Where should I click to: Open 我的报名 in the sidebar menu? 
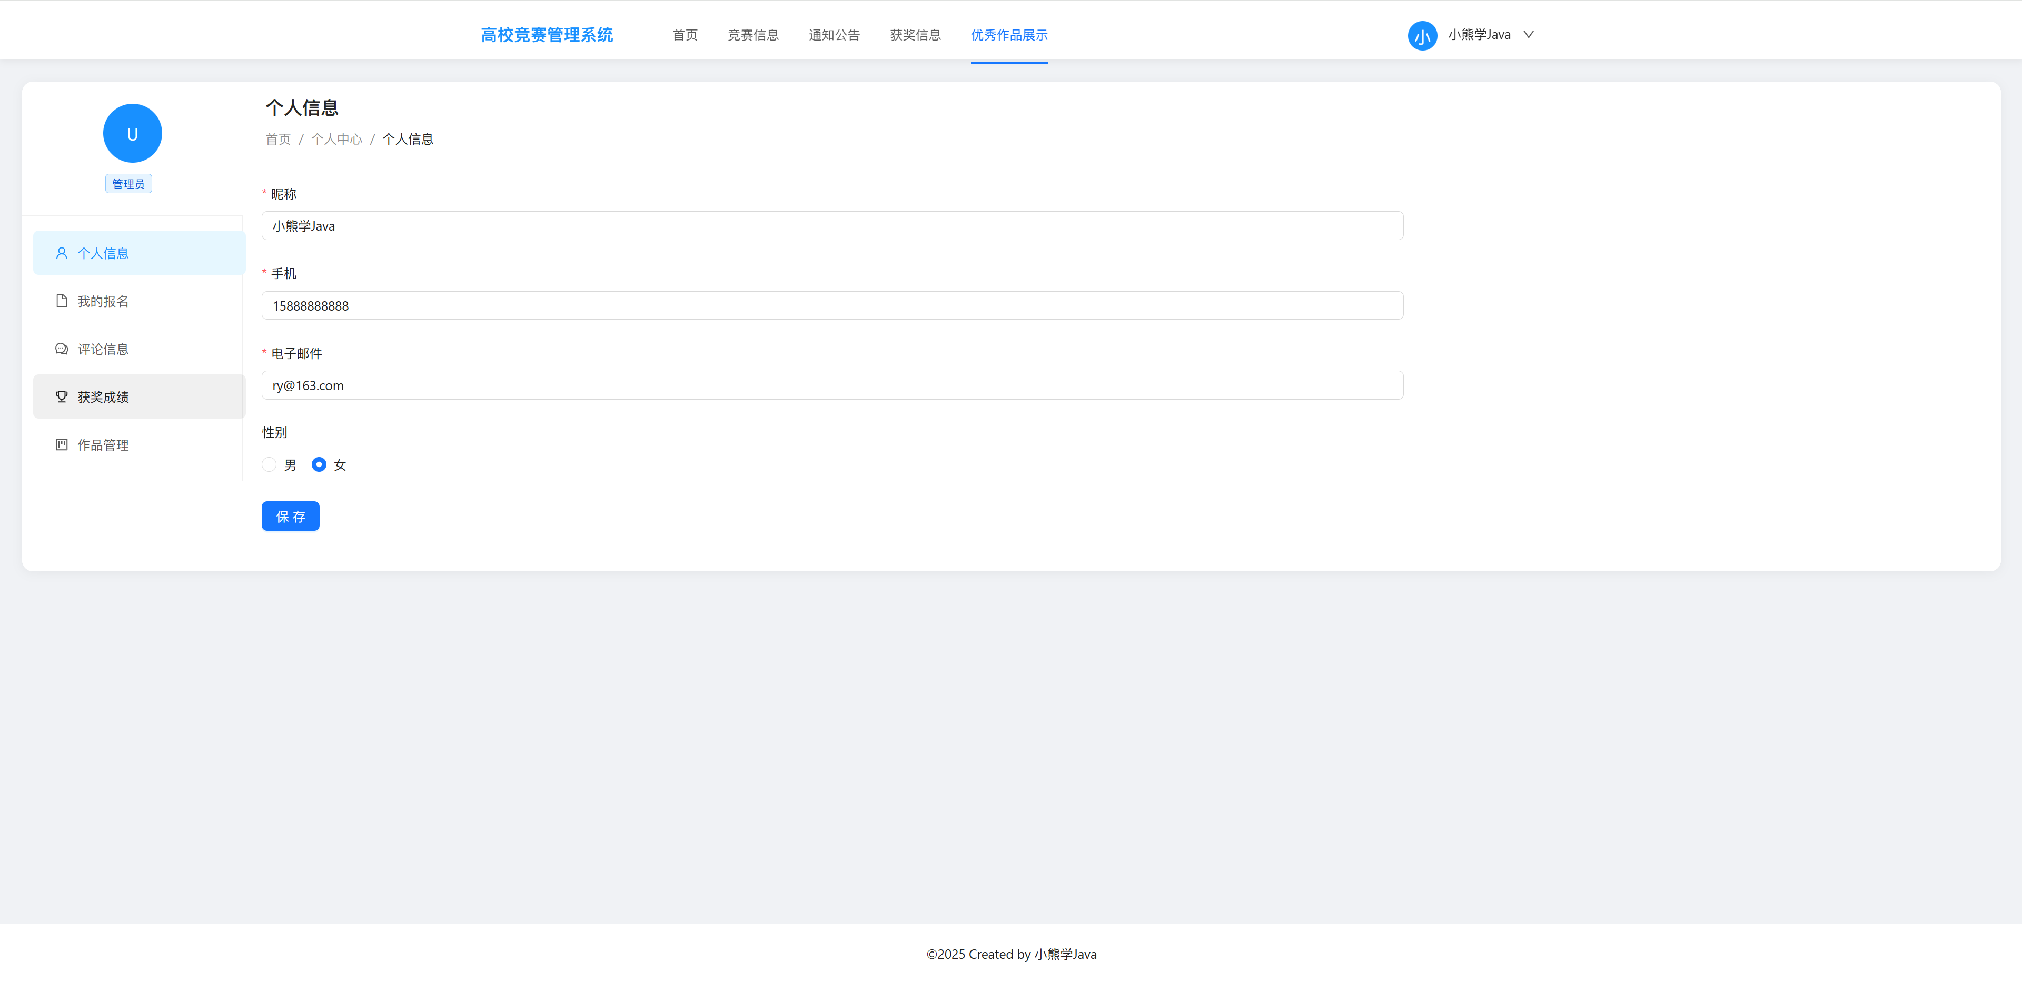point(139,301)
